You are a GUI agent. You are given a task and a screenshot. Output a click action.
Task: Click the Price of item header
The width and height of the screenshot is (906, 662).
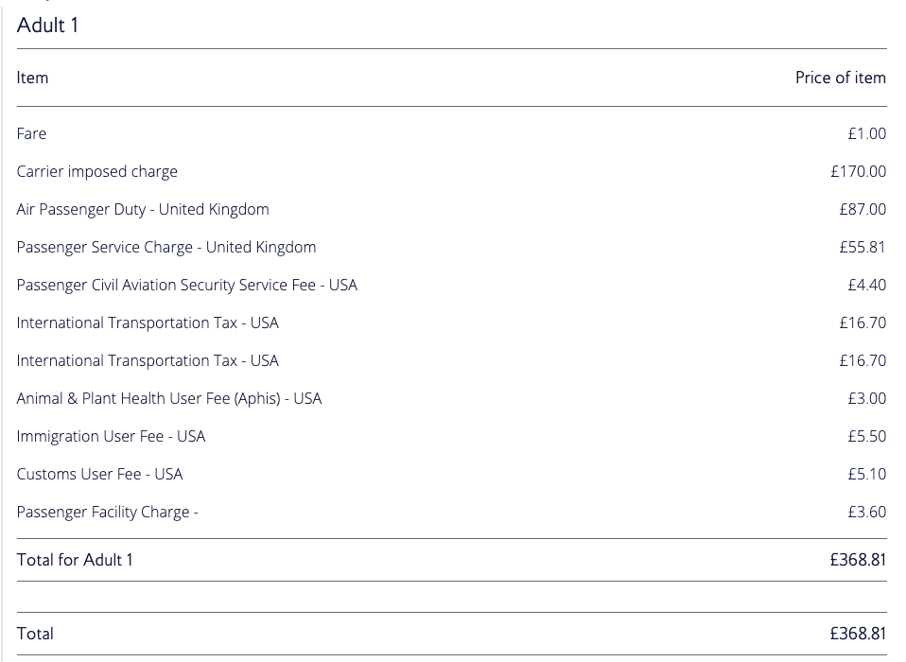tap(840, 78)
